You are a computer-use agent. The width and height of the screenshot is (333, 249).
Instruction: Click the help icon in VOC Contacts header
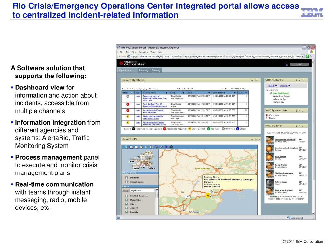[296, 80]
